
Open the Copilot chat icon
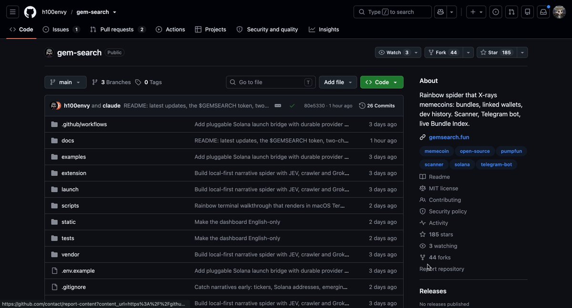[x=440, y=12]
